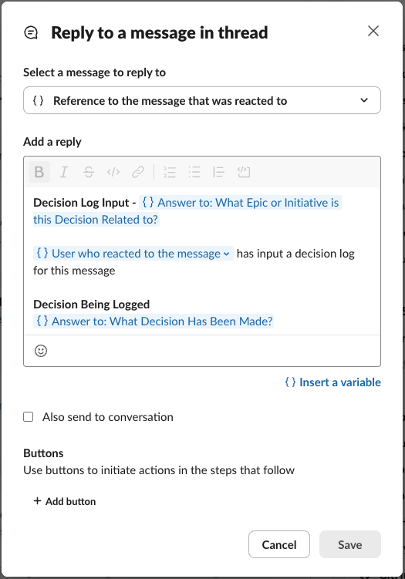This screenshot has width=405, height=579.
Task: Close the reply in thread dialog
Action: click(373, 31)
